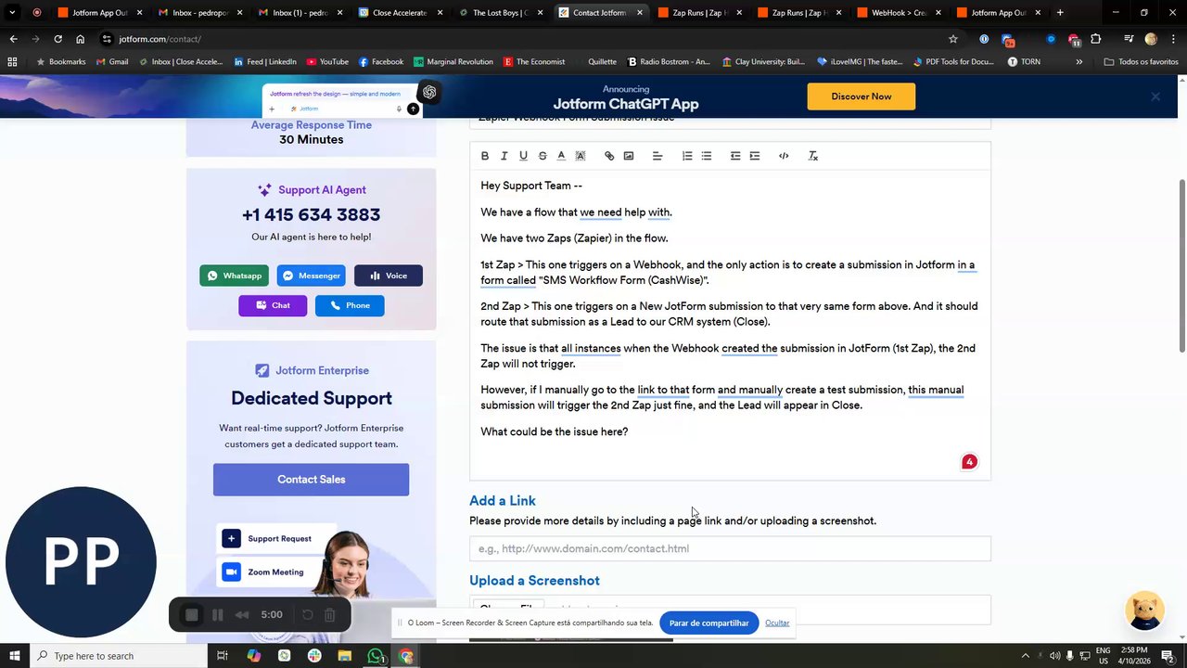
Task: Open a new browser tab
Action: coord(1060,13)
